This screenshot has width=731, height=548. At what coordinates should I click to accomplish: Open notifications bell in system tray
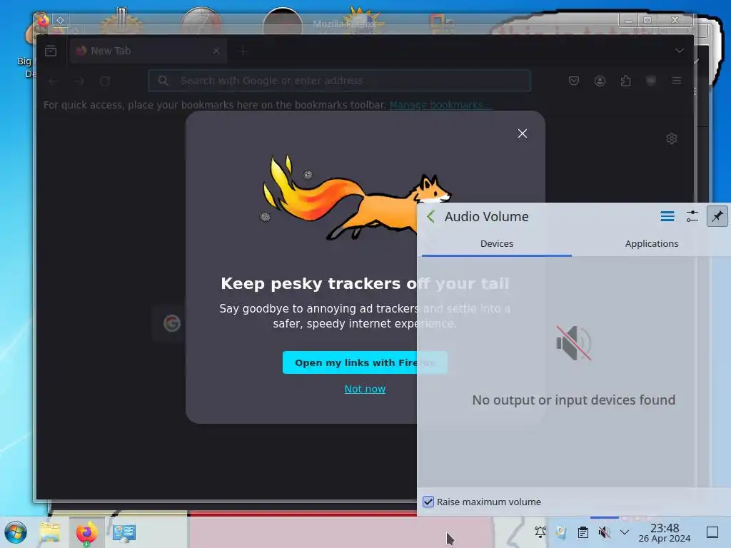click(x=540, y=532)
